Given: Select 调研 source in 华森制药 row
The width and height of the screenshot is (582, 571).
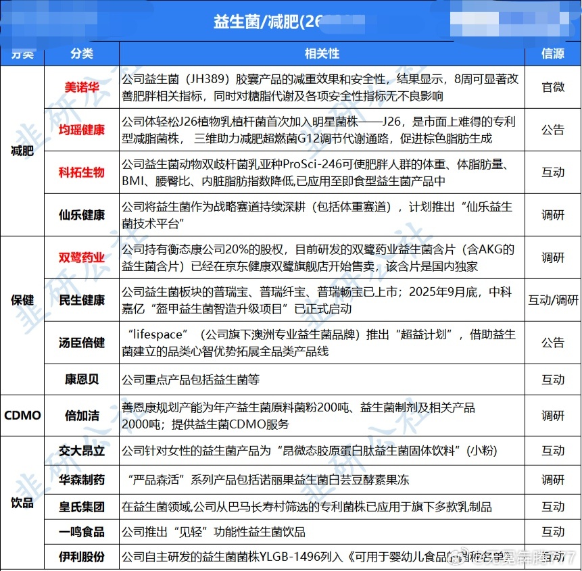Looking at the screenshot, I should pyautogui.click(x=553, y=480).
